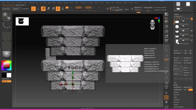
Task: Expand the Bevel Pro section
Action: (176, 95)
